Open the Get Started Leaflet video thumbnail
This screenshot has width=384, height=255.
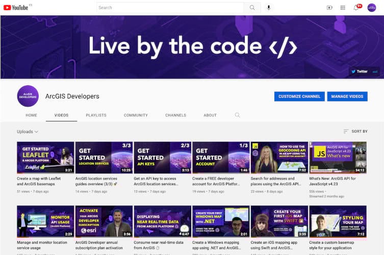tap(45, 157)
